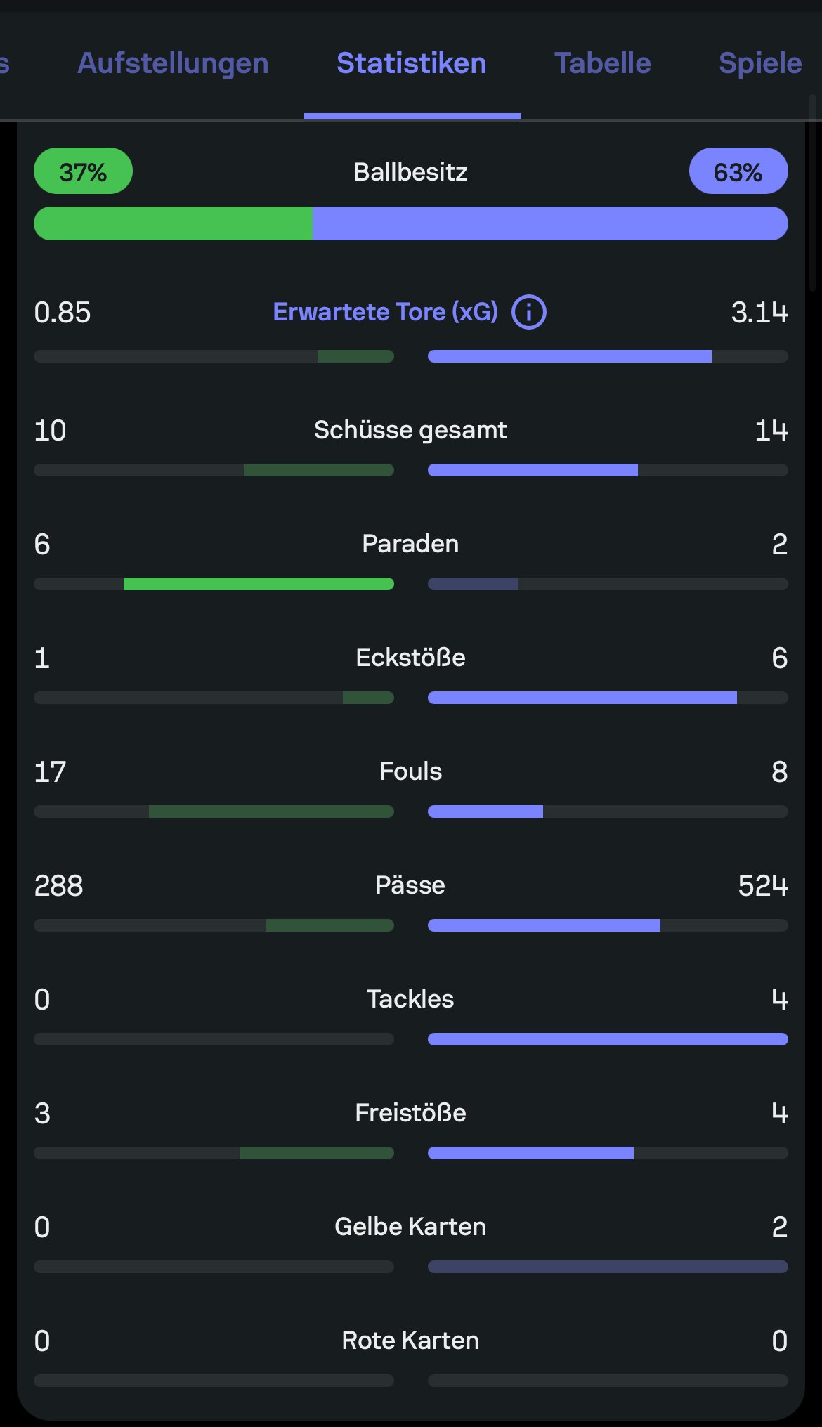822x1427 pixels.
Task: Open the Tabelle tab
Action: [x=603, y=63]
